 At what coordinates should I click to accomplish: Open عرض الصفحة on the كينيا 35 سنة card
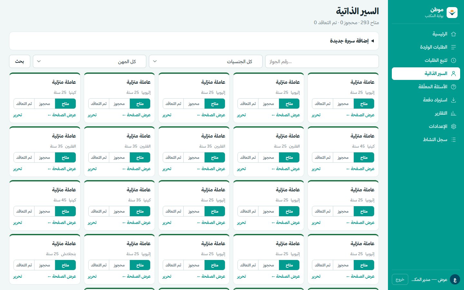click(136, 223)
